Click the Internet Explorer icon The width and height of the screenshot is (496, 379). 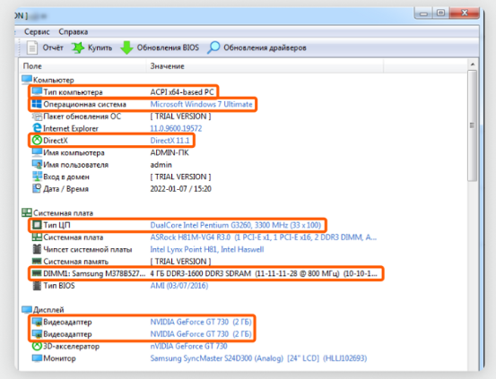[x=37, y=128]
